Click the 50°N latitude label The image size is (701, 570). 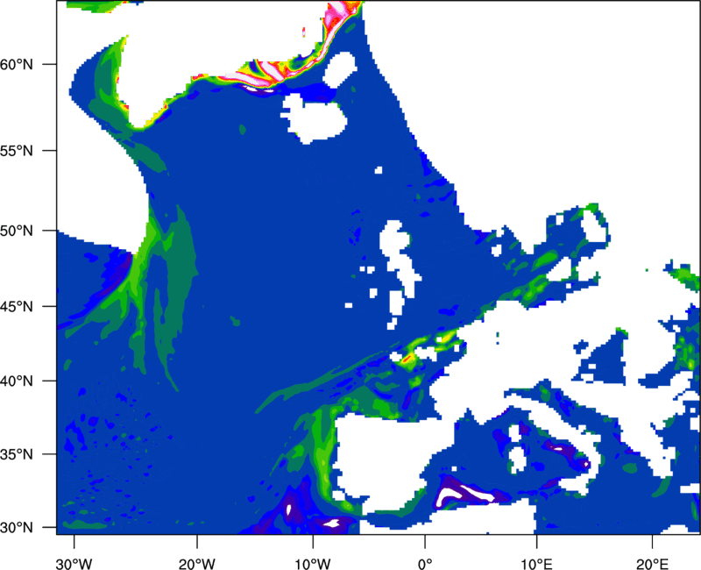17,231
